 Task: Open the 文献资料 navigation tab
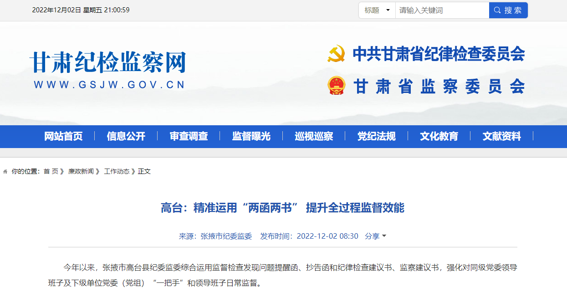coord(502,136)
